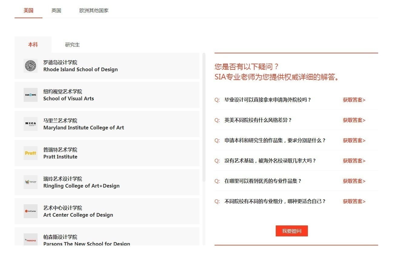The height and width of the screenshot is (260, 400).
Task: Open Maryland Institute College of Art entry
Action: coord(107,124)
